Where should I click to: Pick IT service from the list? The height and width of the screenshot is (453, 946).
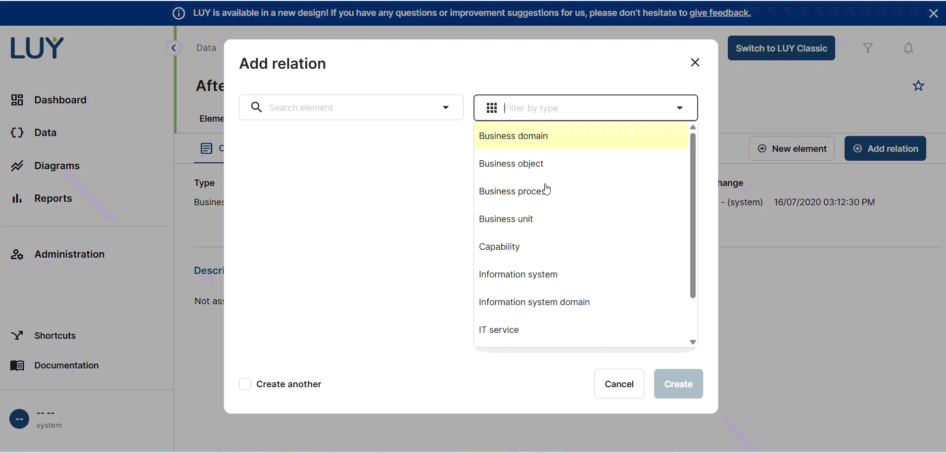[499, 330]
